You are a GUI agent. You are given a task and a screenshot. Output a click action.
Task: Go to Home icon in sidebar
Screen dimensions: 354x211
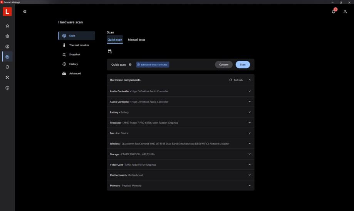(x=7, y=26)
